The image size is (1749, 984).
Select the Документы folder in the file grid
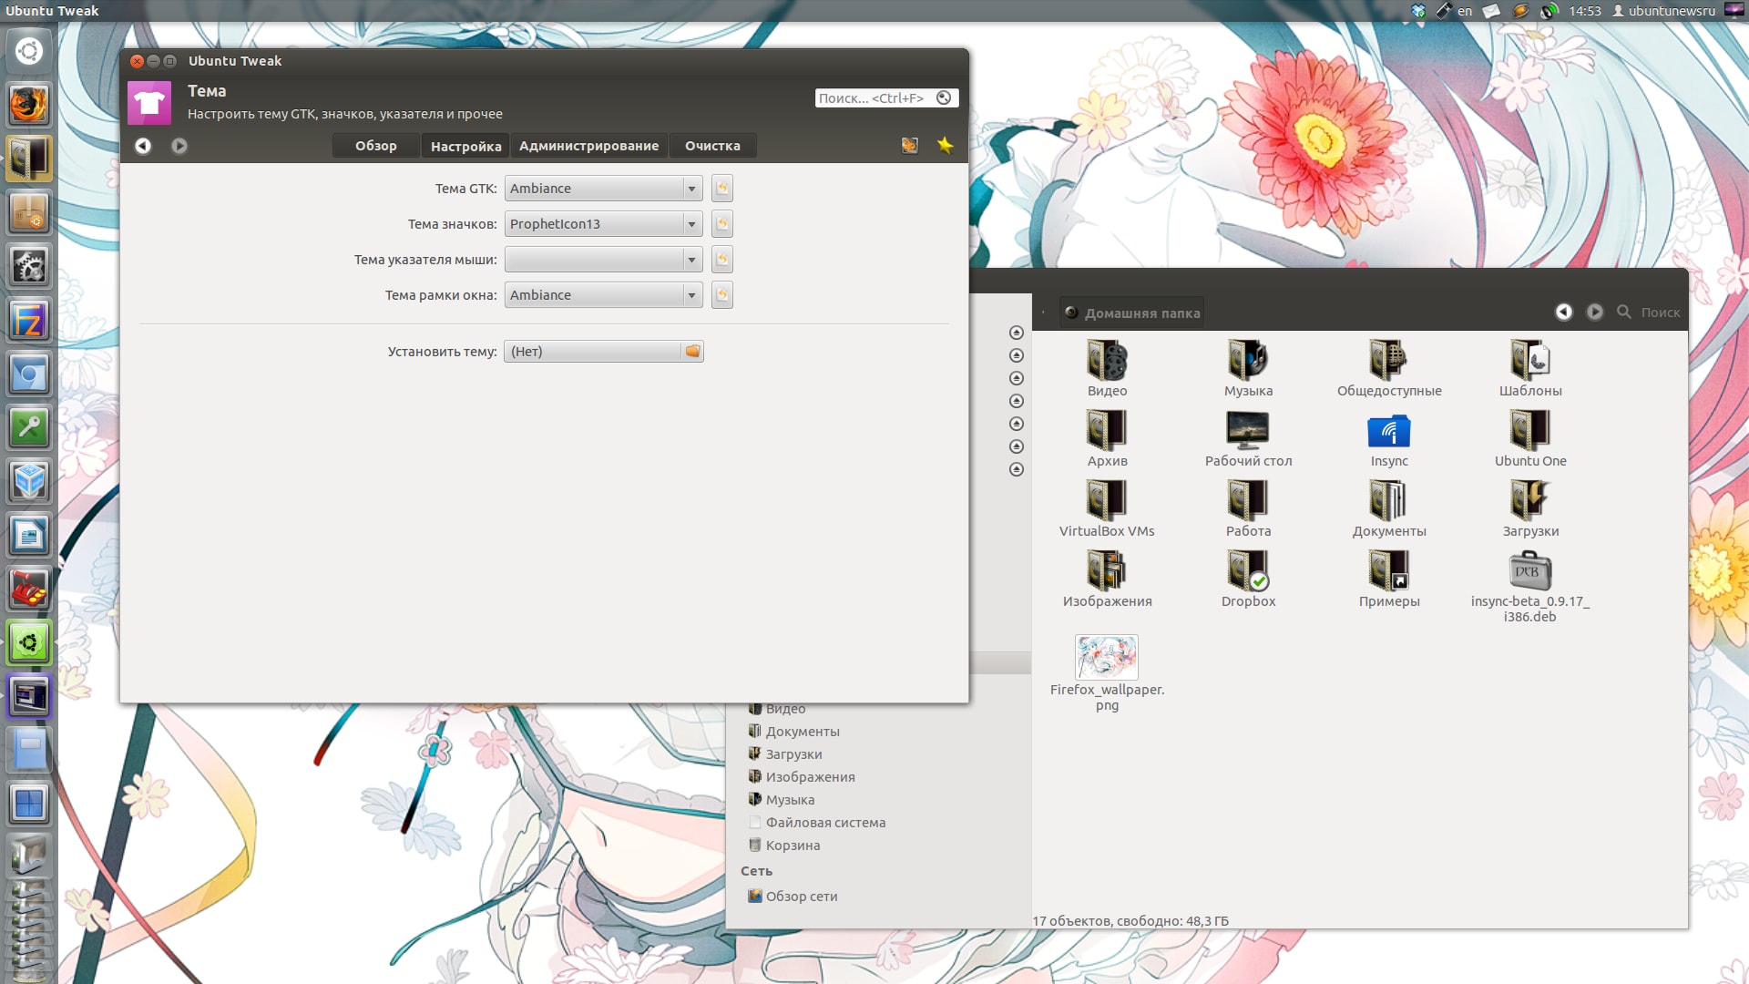tap(1389, 507)
